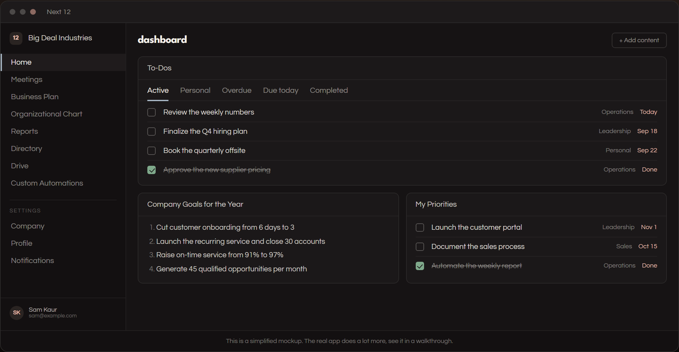Navigate to Reports
679x352 pixels.
click(x=63, y=132)
